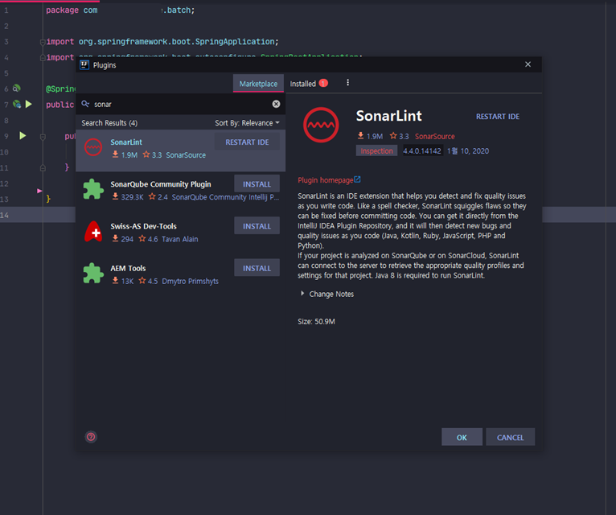Screen dimensions: 616x515
Task: Select the Swiss-AS Dev-Tools title
Action: (143, 226)
